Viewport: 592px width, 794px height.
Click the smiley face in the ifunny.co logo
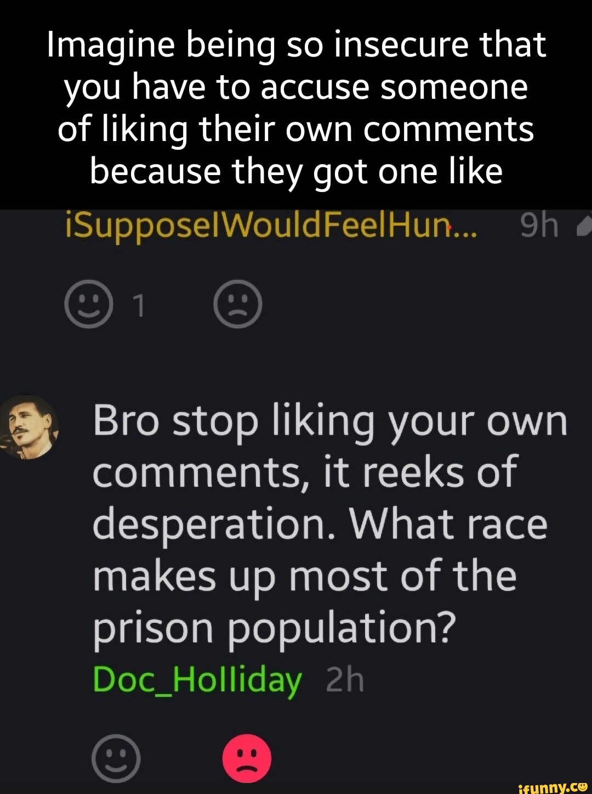tap(582, 786)
